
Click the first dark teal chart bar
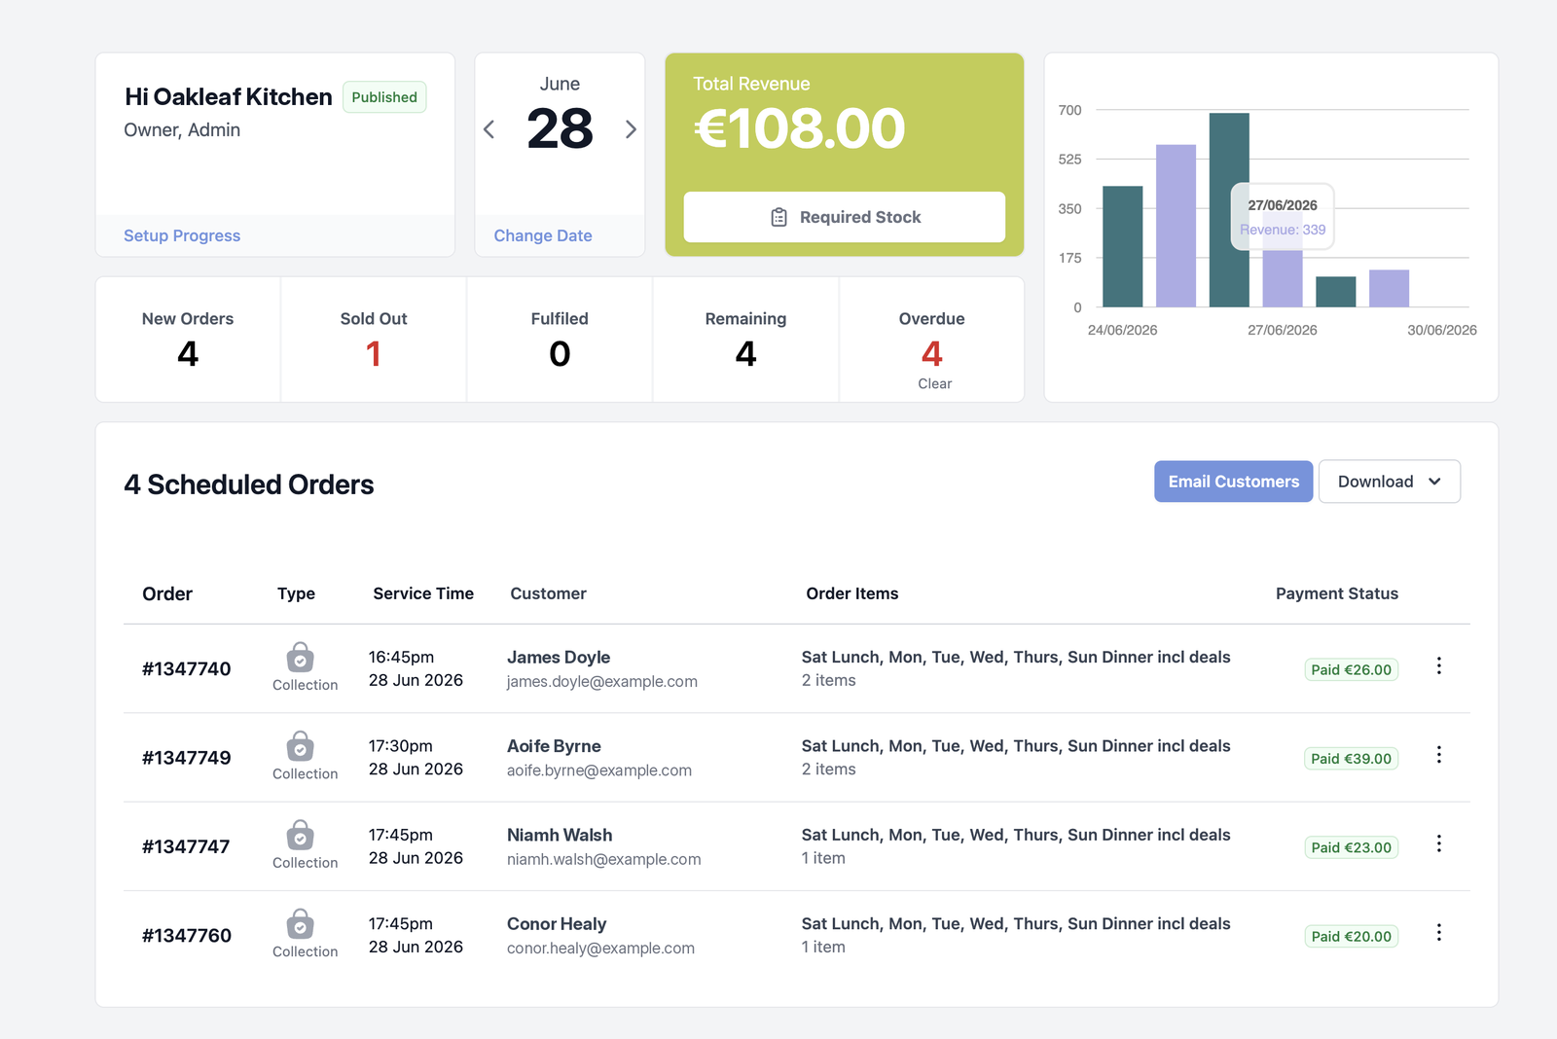[x=1122, y=247]
